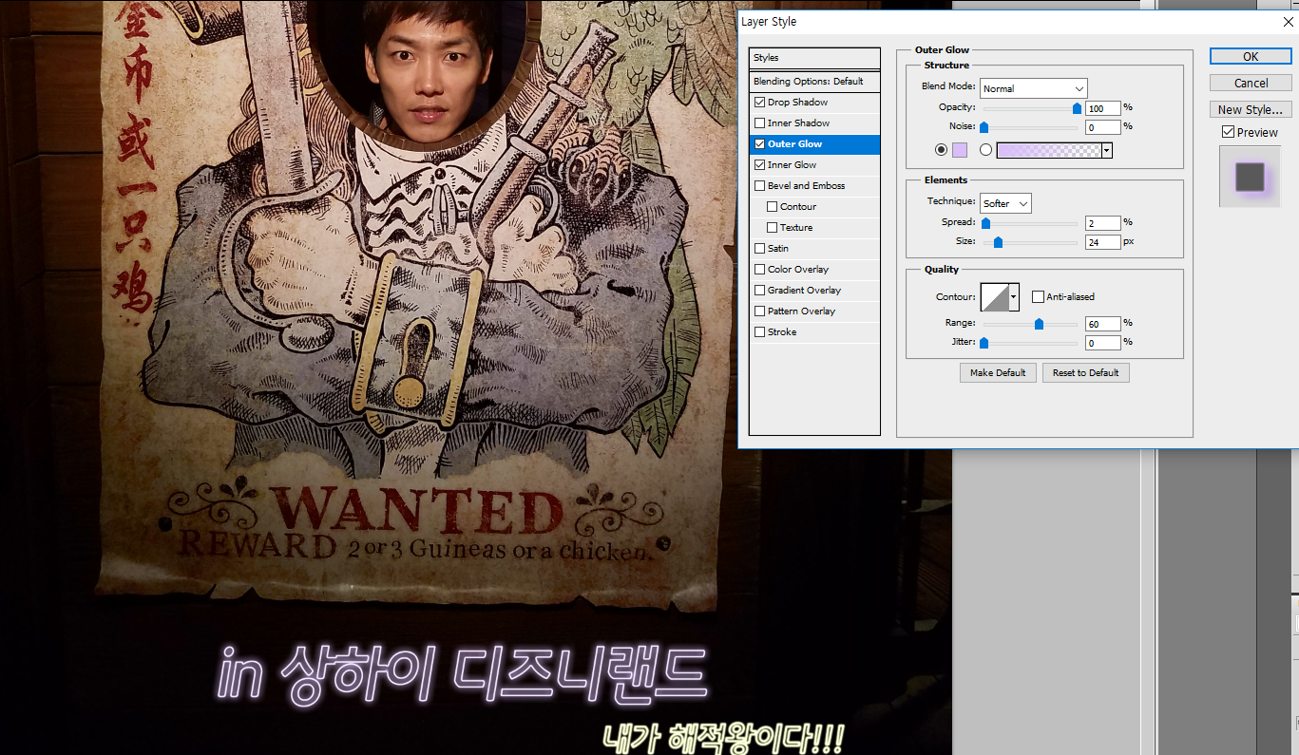The width and height of the screenshot is (1299, 755).
Task: Enable the Bevel and Emboss checkbox
Action: point(759,186)
